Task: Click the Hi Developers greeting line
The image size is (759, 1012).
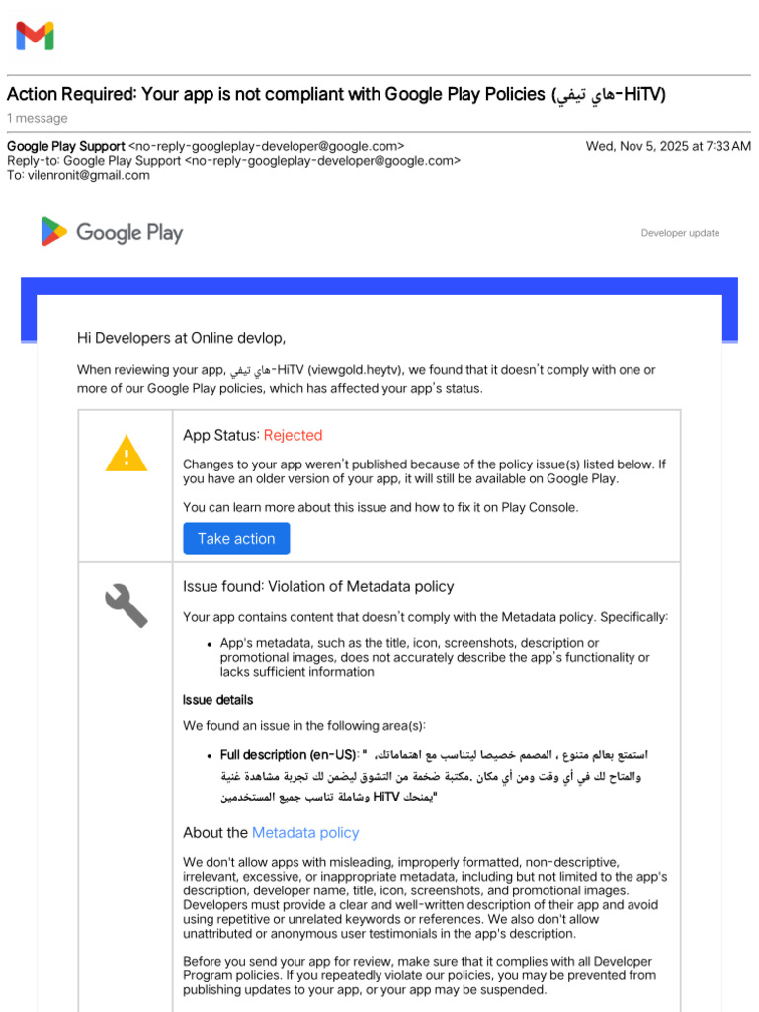Action: 182,338
